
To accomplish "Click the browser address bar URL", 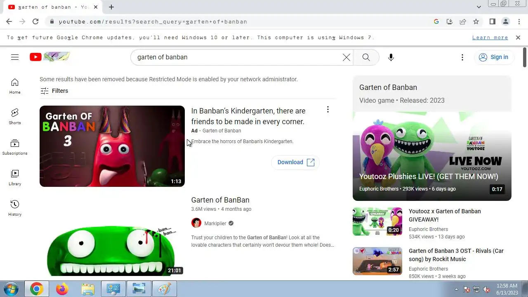I will (153, 21).
